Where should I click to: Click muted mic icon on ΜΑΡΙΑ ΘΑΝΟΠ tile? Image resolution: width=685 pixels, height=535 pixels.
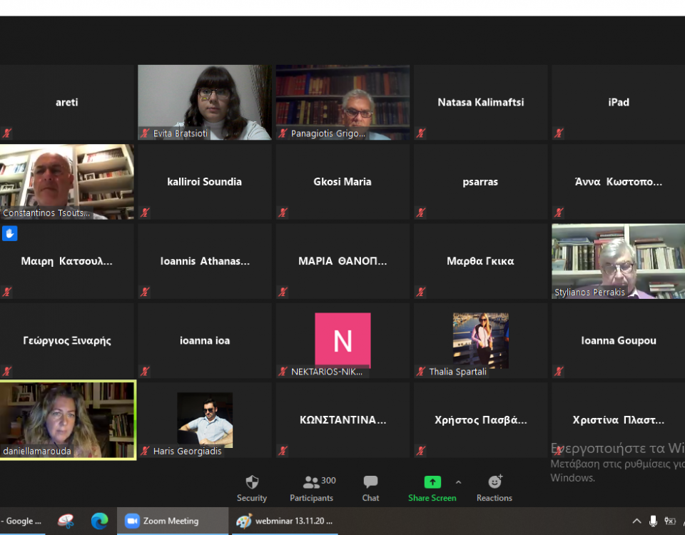pos(283,292)
